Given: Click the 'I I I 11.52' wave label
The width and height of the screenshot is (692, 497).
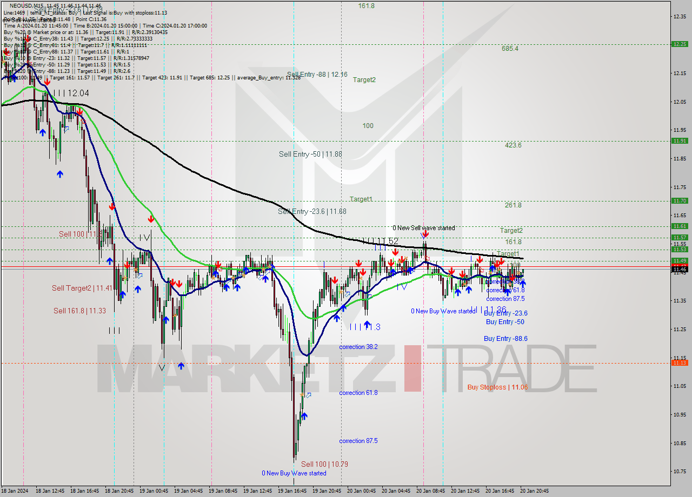Looking at the screenshot, I should pyautogui.click(x=381, y=241).
